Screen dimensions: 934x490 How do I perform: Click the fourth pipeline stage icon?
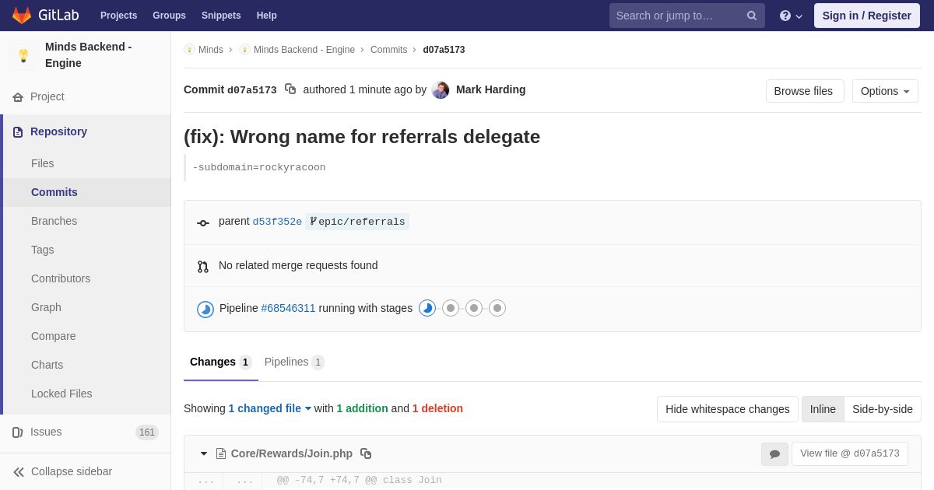(x=497, y=308)
